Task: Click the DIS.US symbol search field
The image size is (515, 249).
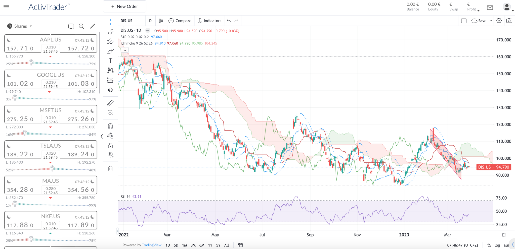Action: click(132, 21)
